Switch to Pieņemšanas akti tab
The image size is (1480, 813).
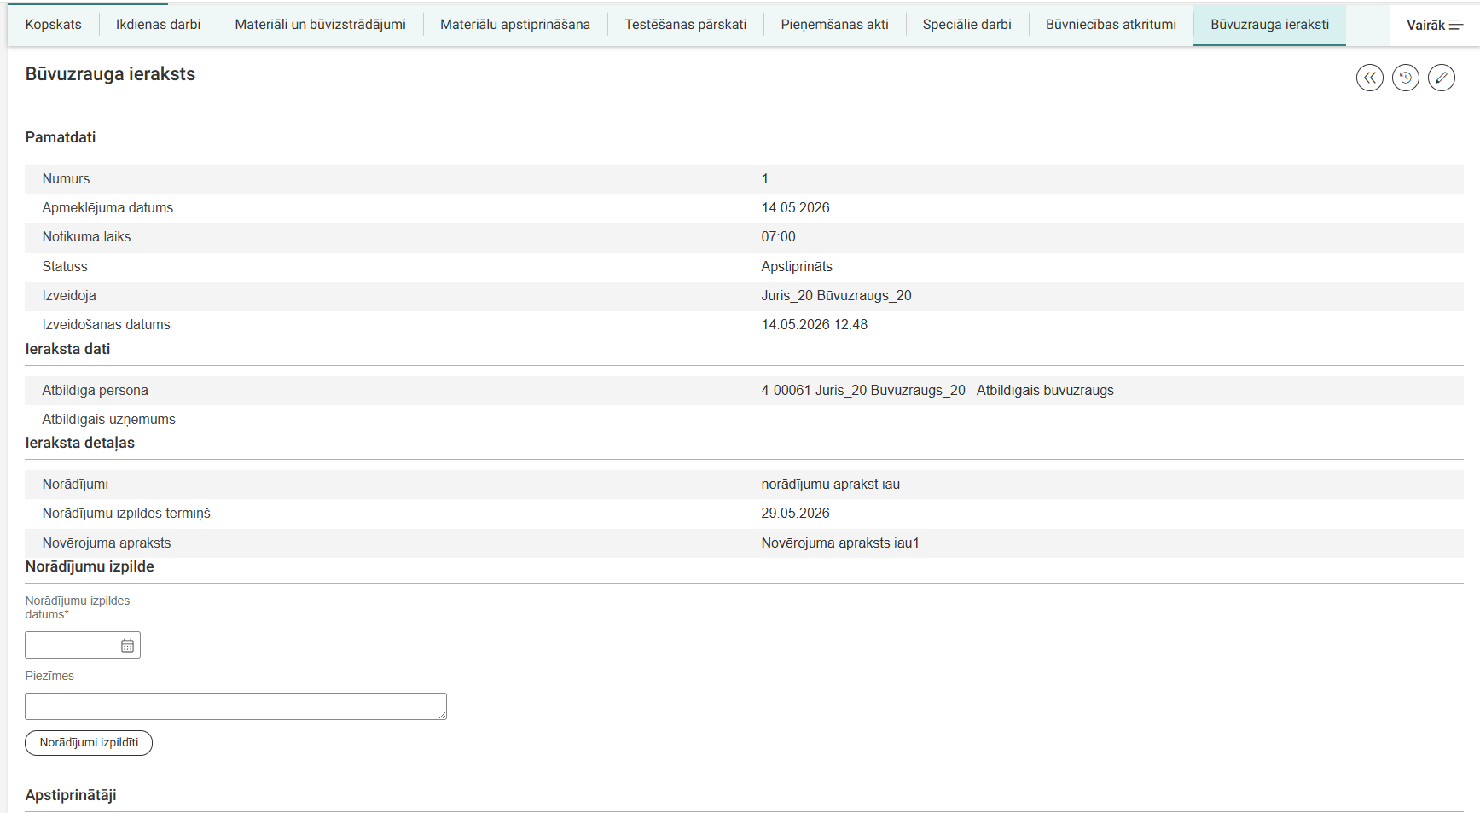[x=834, y=25]
